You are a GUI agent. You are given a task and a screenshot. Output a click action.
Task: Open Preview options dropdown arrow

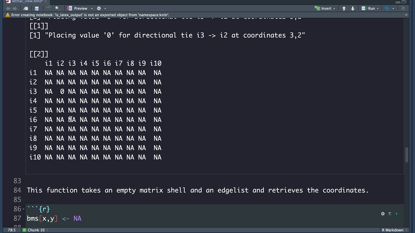[92, 8]
